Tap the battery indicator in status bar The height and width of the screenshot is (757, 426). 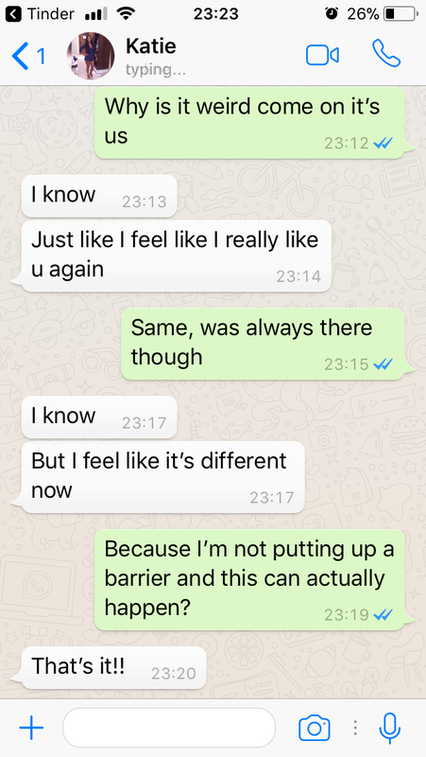click(399, 14)
